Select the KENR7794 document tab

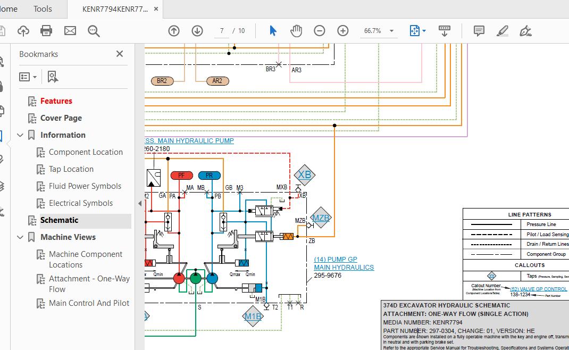115,9
